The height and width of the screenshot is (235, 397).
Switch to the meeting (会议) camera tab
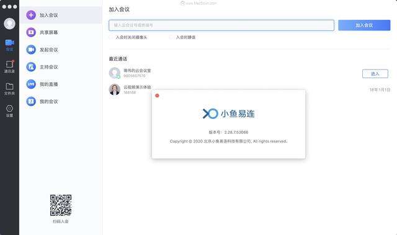click(x=10, y=45)
